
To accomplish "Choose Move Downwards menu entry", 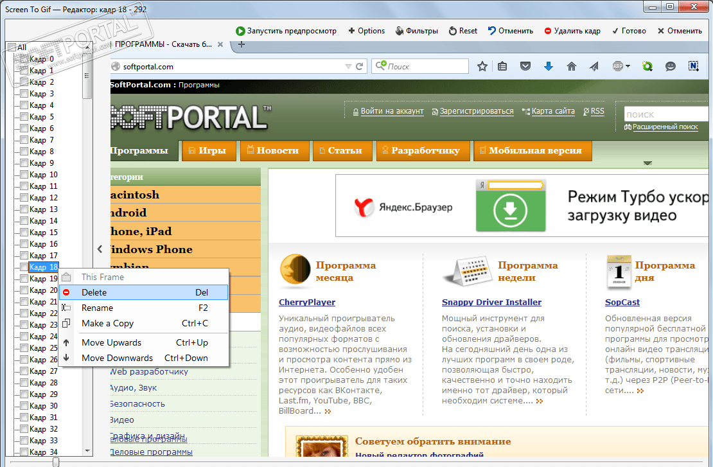I will click(x=144, y=358).
